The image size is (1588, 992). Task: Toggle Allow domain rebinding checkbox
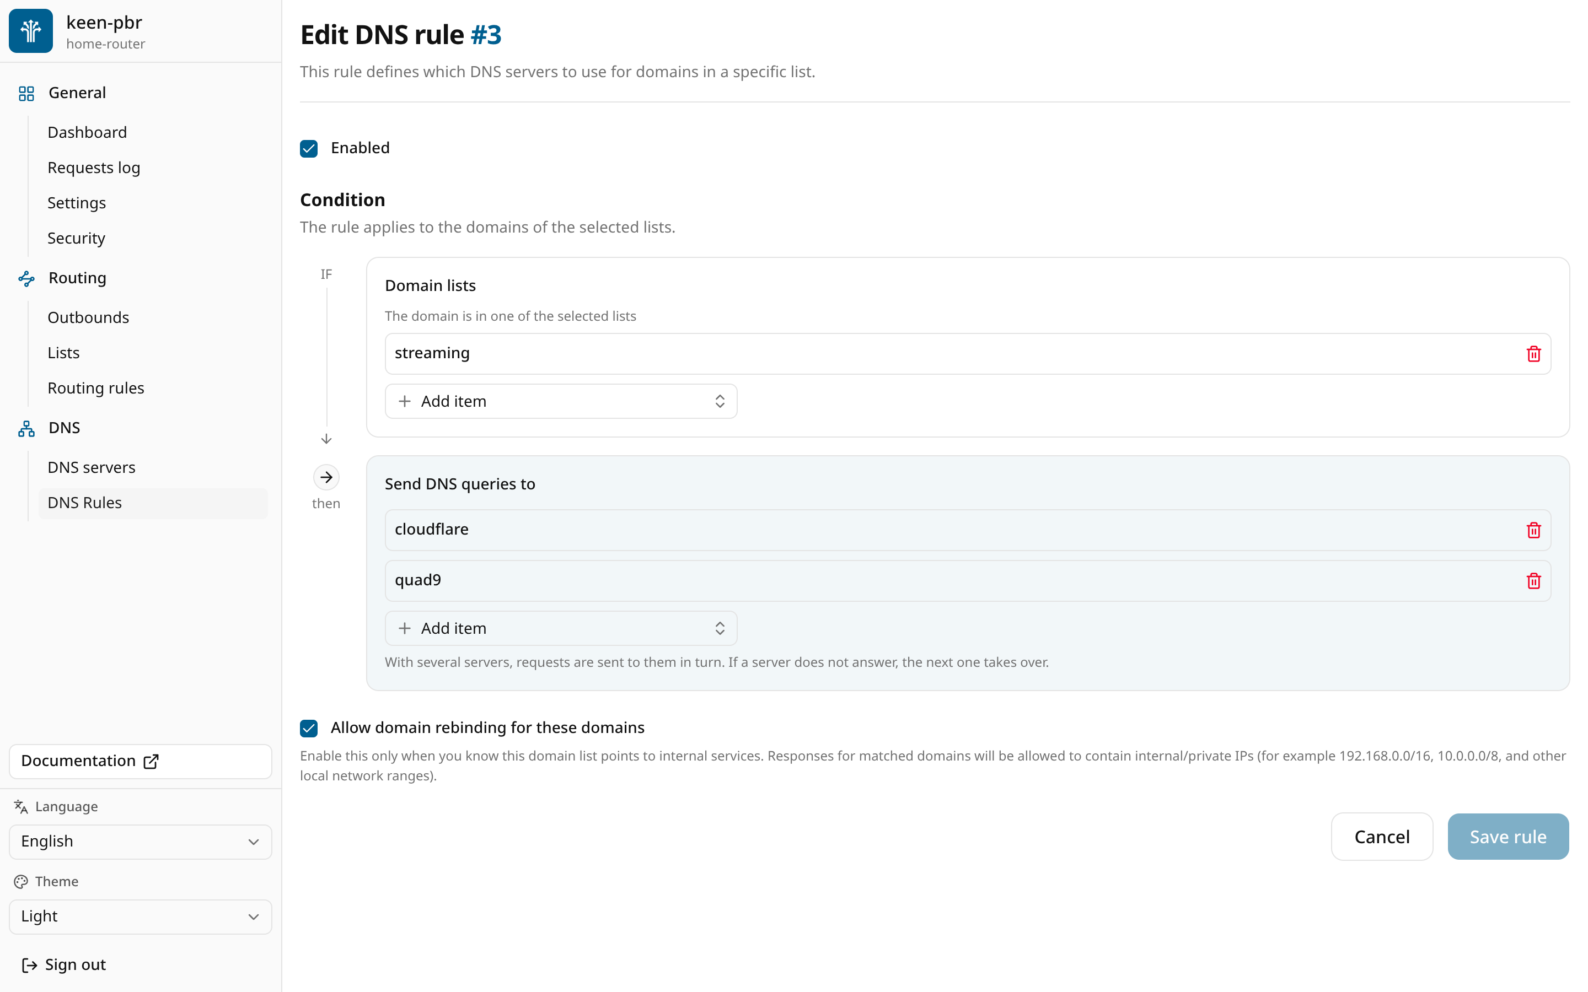coord(309,727)
